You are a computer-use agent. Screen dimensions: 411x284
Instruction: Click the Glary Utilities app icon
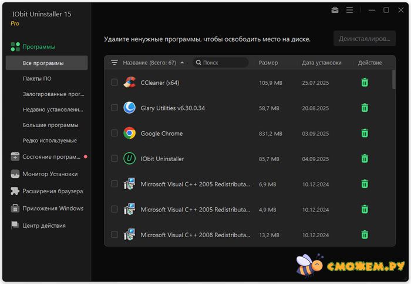[x=130, y=108]
